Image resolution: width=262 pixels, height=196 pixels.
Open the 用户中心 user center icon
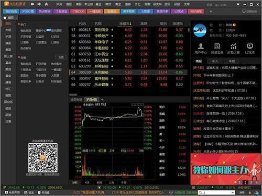coord(201,49)
